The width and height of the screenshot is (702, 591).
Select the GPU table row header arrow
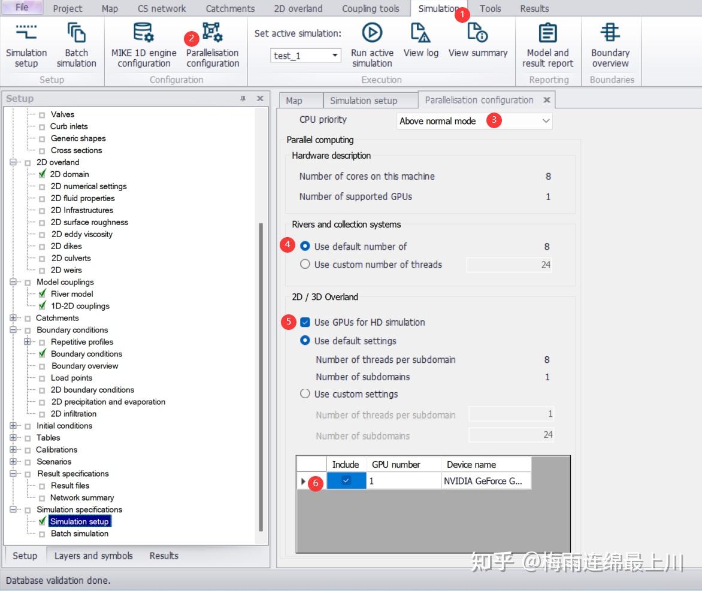click(x=303, y=481)
